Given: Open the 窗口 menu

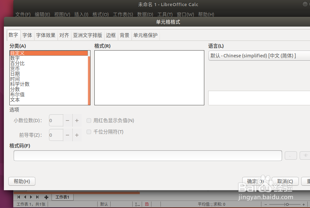Looking at the screenshot, I should pos(185,15).
